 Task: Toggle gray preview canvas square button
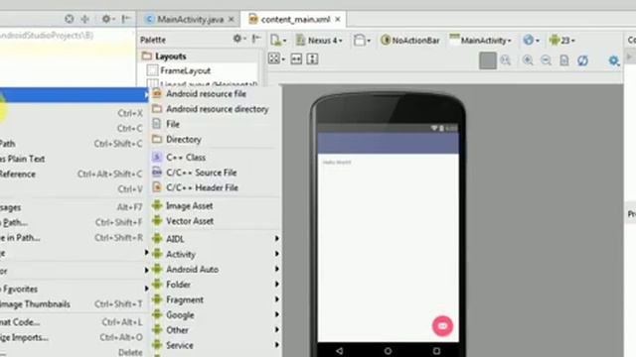(488, 60)
